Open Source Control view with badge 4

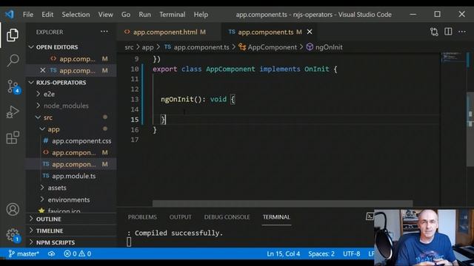pyautogui.click(x=13, y=86)
